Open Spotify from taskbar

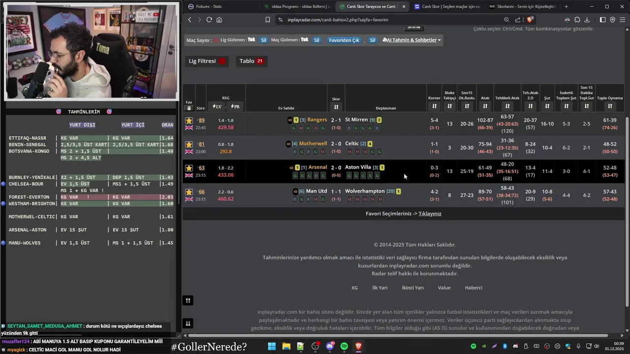pyautogui.click(x=344, y=346)
